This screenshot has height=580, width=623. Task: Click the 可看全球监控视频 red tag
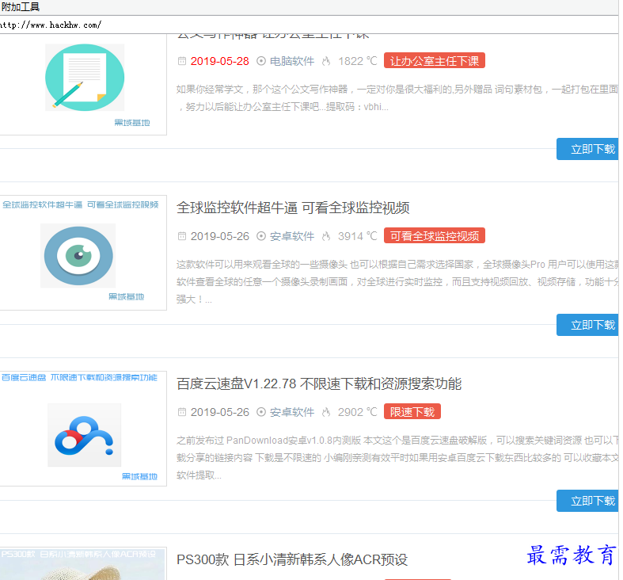(x=435, y=236)
